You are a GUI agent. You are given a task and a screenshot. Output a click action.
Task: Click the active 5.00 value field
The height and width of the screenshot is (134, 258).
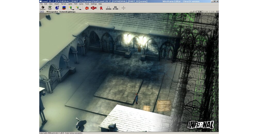[x=200, y=12]
